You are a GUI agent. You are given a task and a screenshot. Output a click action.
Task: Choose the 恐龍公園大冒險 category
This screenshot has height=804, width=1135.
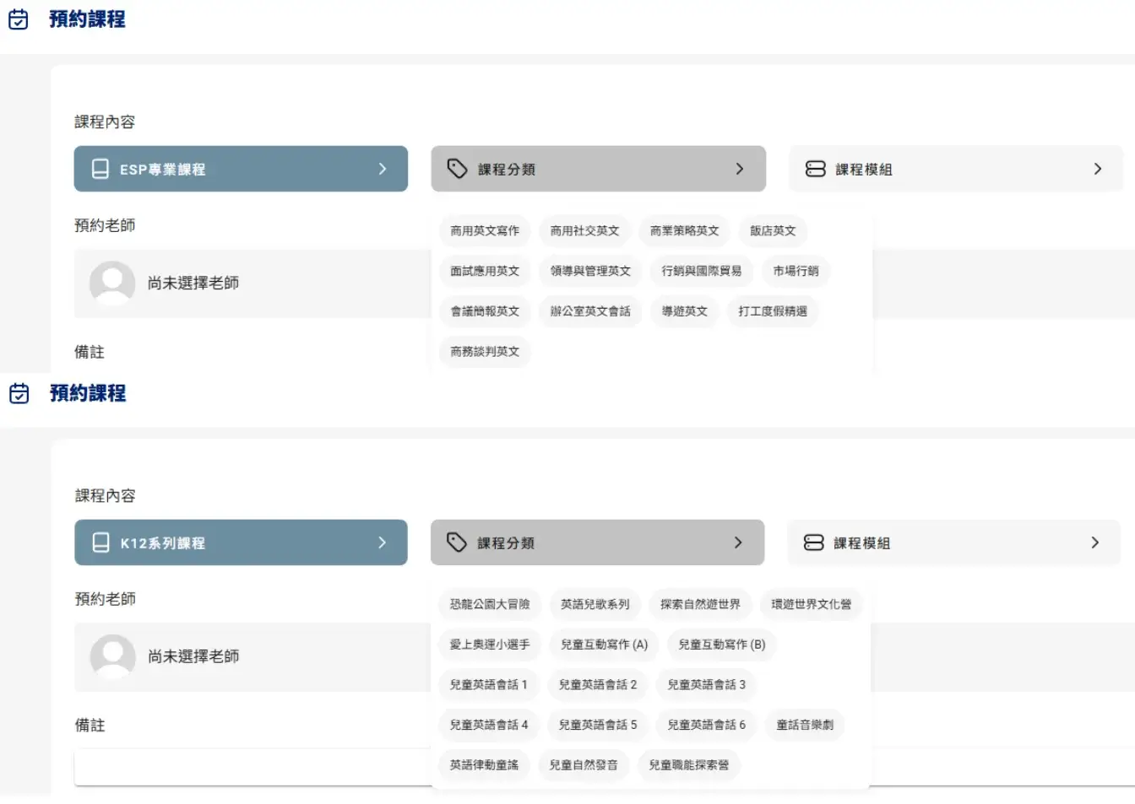(490, 604)
